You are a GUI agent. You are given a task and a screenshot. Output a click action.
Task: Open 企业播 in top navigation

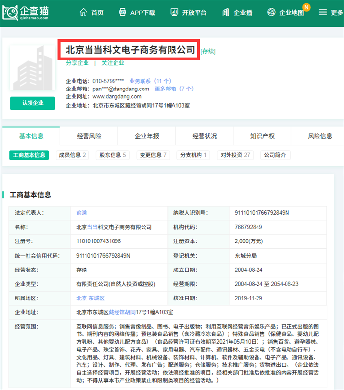pos(243,13)
